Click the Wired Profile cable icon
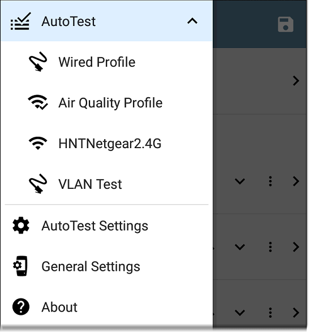 38,62
